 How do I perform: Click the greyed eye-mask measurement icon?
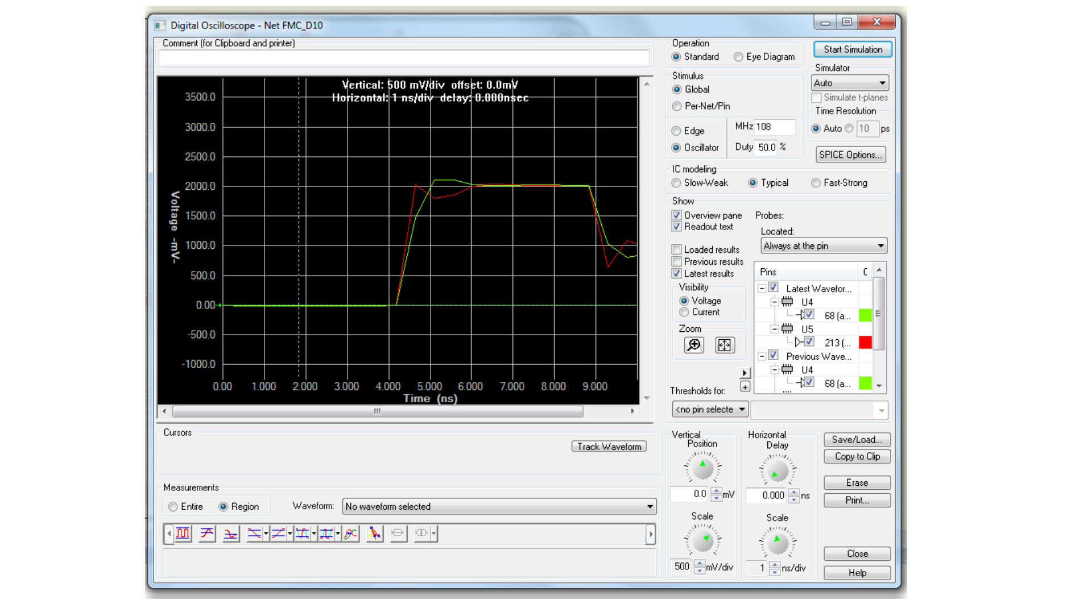pyautogui.click(x=421, y=533)
